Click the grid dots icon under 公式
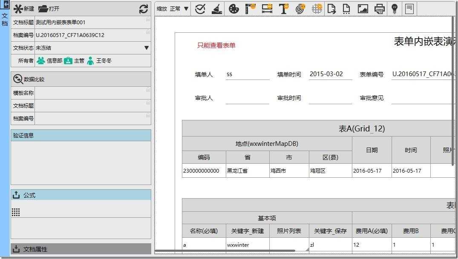Screen dimensions: 458x259 tap(16, 212)
